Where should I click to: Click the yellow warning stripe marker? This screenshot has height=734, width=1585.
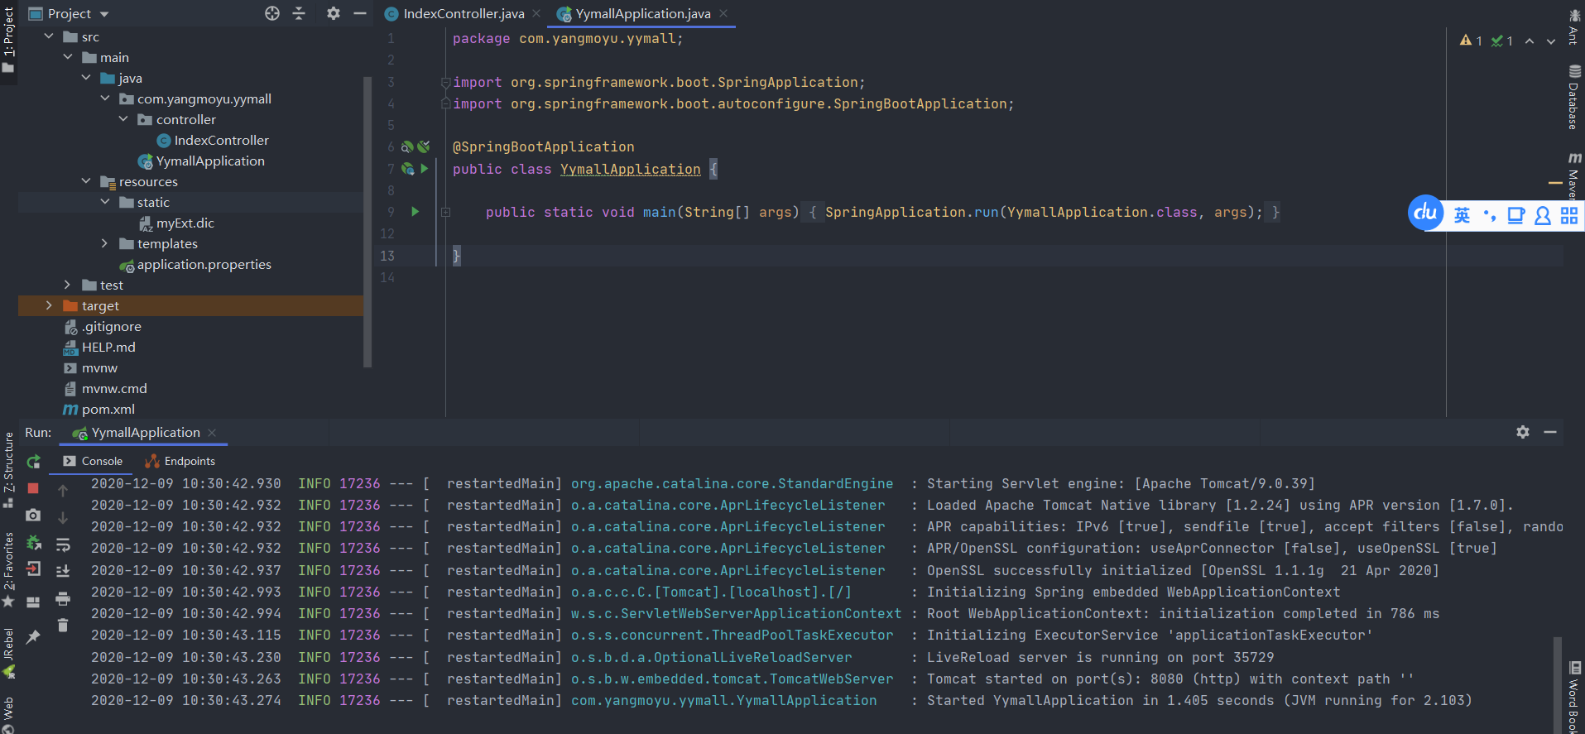[1555, 183]
